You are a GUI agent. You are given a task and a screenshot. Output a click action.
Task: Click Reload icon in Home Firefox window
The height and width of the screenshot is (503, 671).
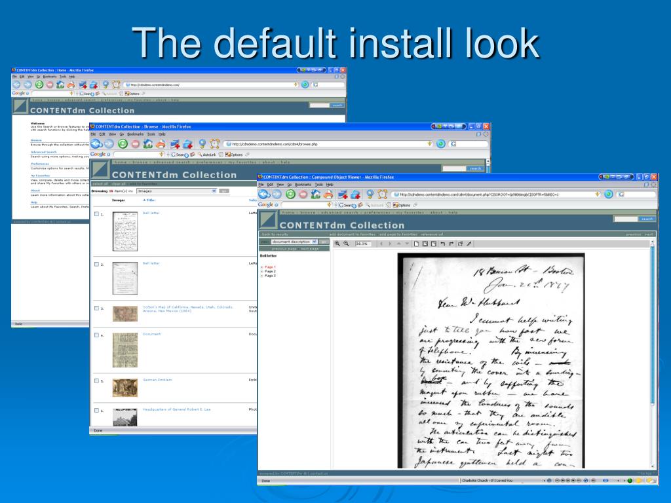coord(39,84)
